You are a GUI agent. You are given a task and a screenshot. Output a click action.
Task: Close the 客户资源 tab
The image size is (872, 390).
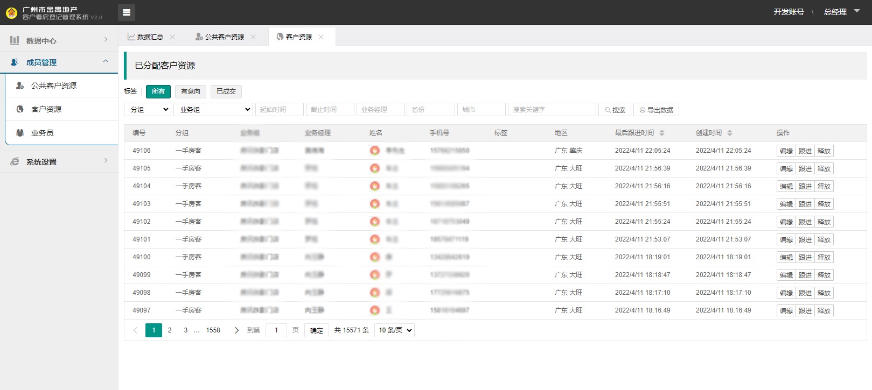point(321,37)
